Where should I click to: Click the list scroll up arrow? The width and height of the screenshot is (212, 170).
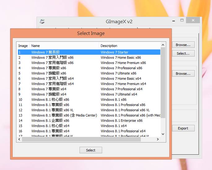[163, 45]
